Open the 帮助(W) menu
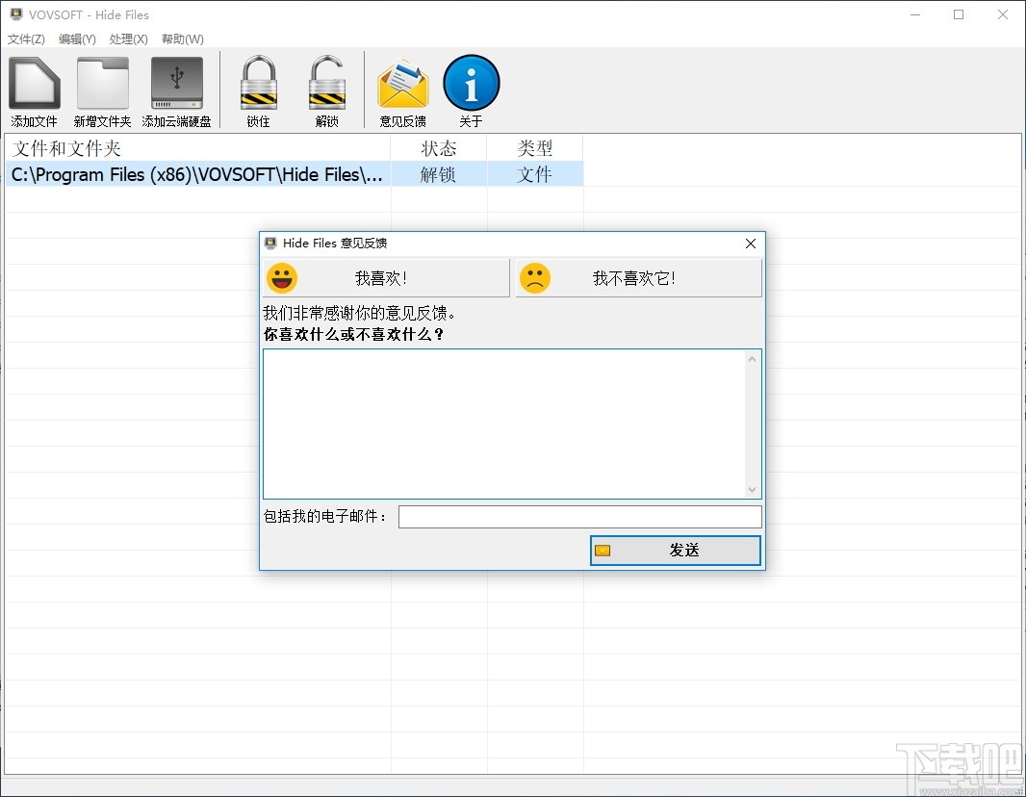The width and height of the screenshot is (1026, 797). 181,39
